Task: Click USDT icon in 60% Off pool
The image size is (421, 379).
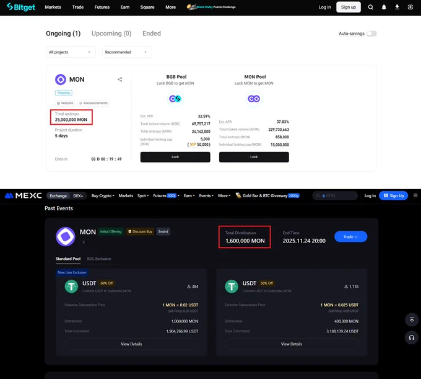Action: click(x=71, y=287)
